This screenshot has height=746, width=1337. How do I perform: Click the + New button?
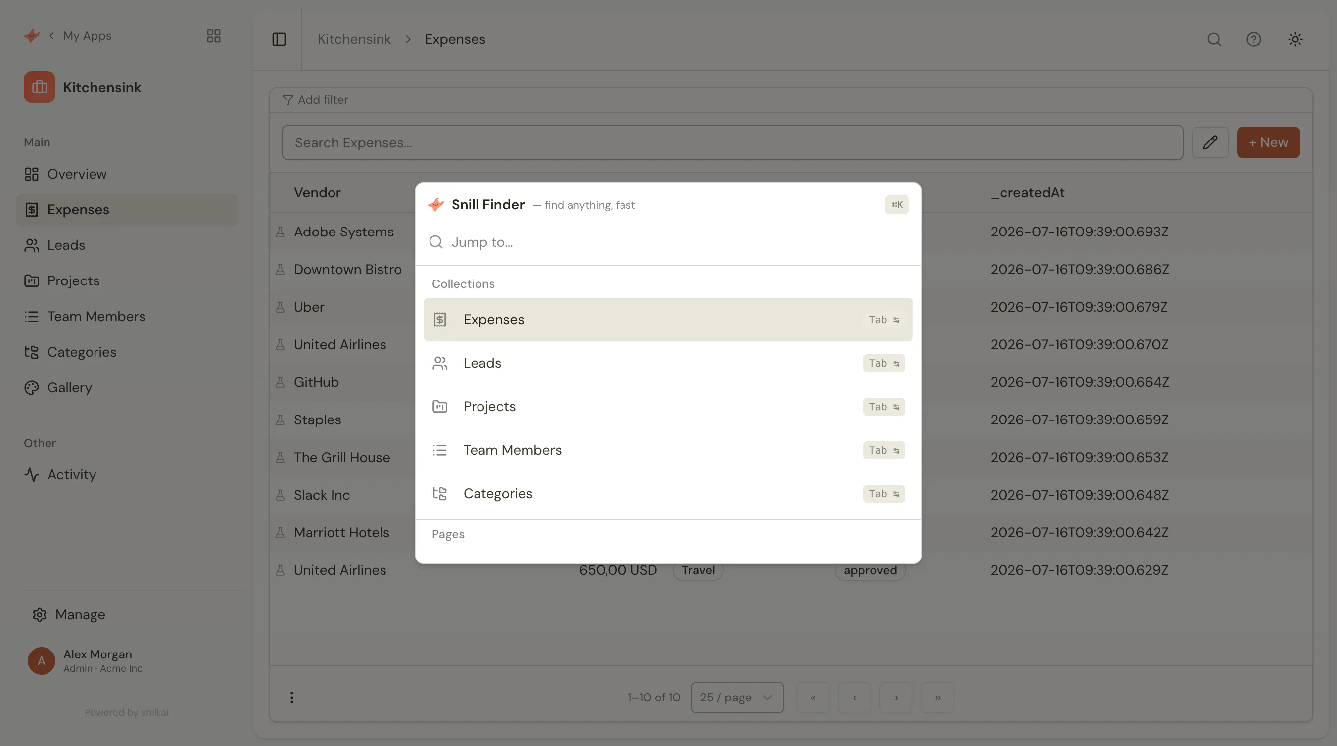pos(1268,142)
